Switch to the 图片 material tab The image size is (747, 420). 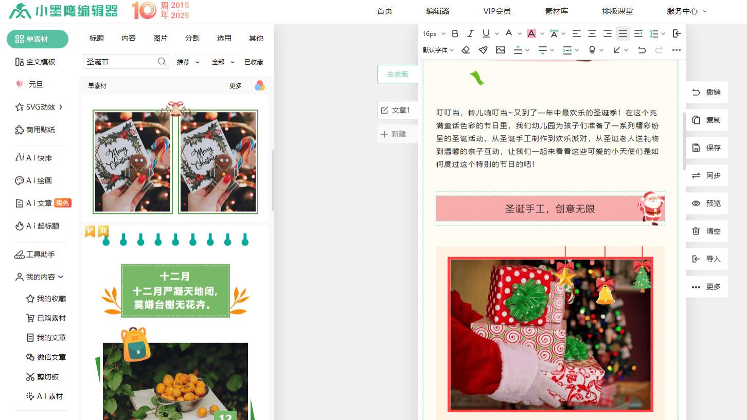tap(160, 38)
